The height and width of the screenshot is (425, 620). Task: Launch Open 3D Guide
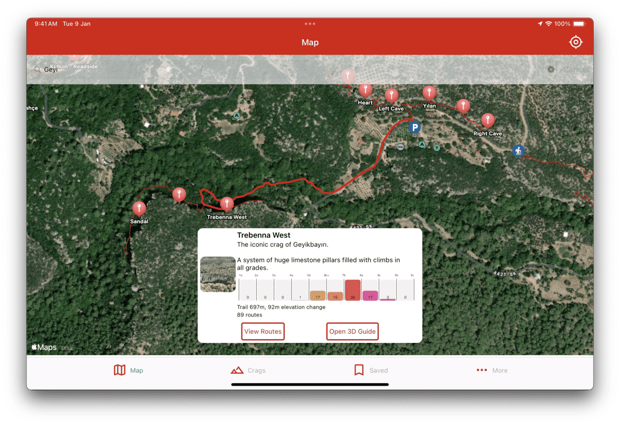(x=352, y=332)
